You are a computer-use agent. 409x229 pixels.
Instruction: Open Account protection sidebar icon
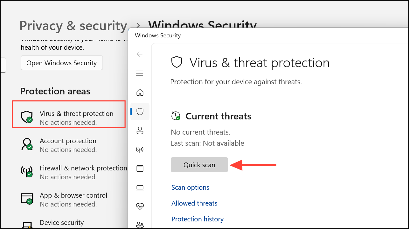pos(140,130)
